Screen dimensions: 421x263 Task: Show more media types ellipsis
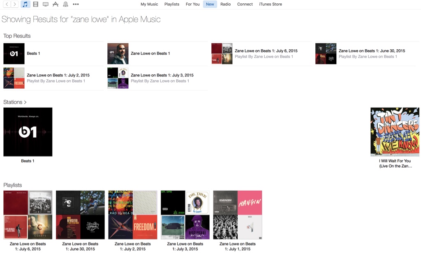(x=76, y=4)
